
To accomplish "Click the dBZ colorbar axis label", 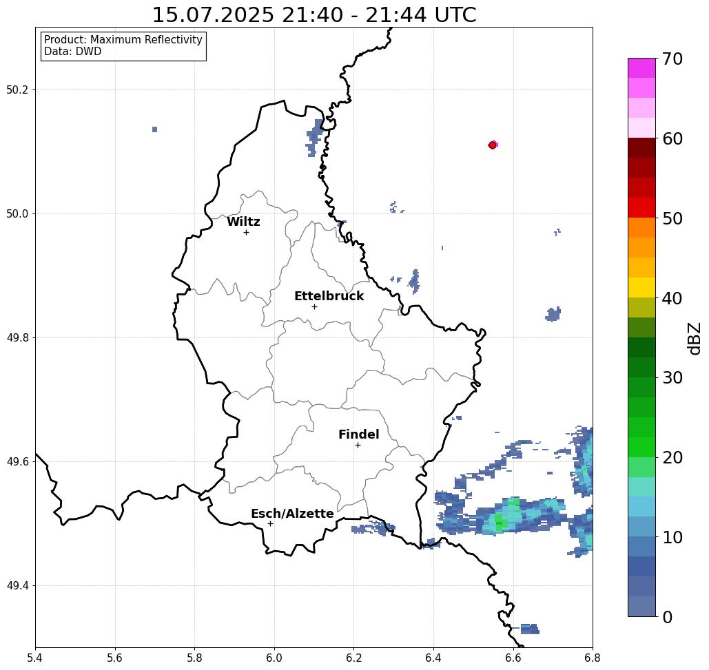I will (x=694, y=338).
